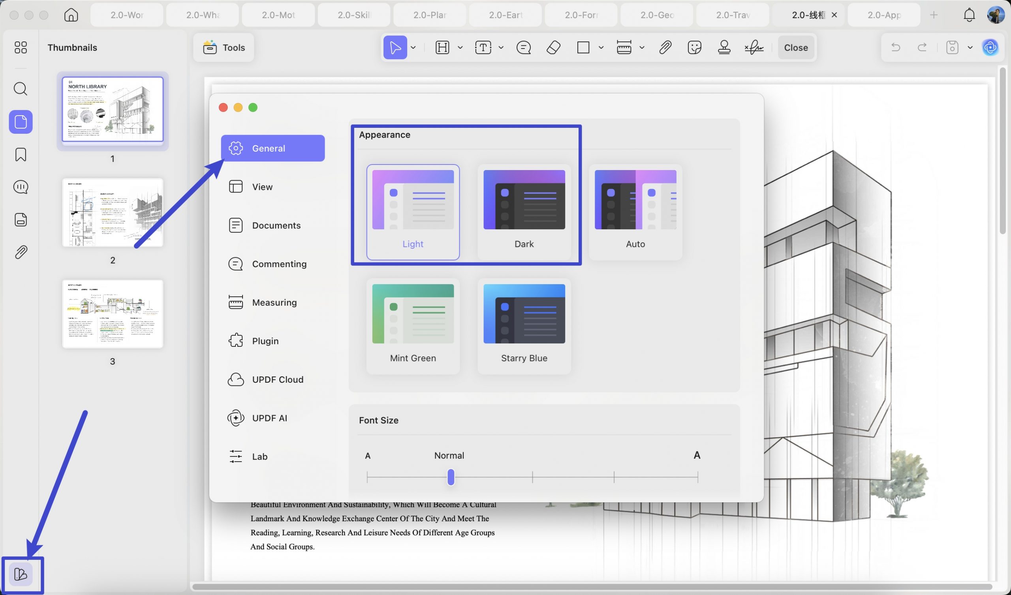Screen dimensions: 1011x595
Task: Open Lab preferences section
Action: point(273,456)
